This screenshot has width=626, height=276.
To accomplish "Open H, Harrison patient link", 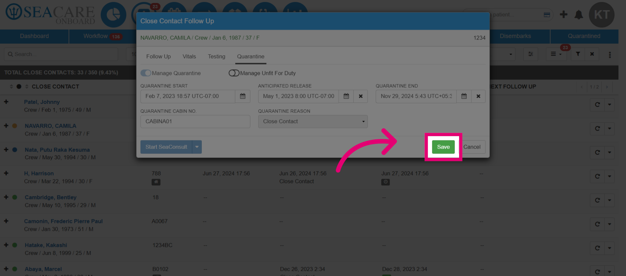I will tap(39, 173).
